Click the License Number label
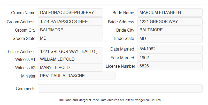This screenshot has height=105, width=208. pyautogui.click(x=120, y=66)
